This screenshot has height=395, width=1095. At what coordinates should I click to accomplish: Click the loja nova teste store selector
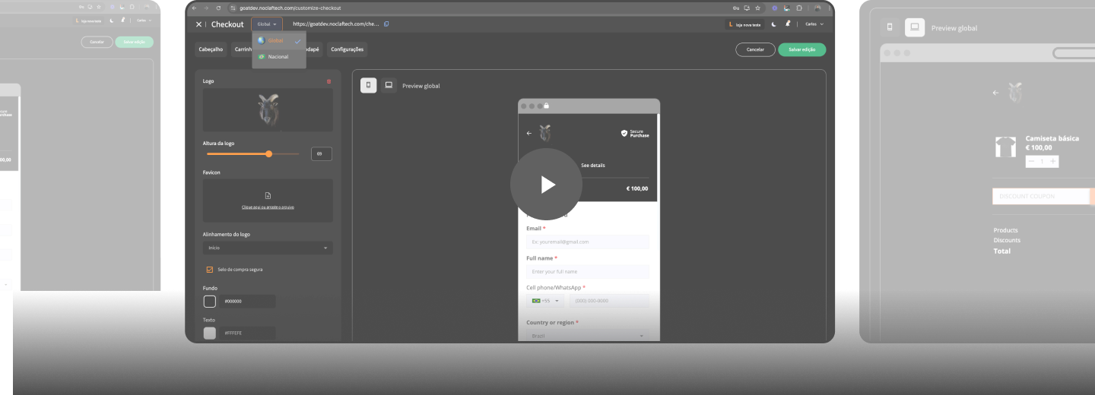(x=744, y=24)
